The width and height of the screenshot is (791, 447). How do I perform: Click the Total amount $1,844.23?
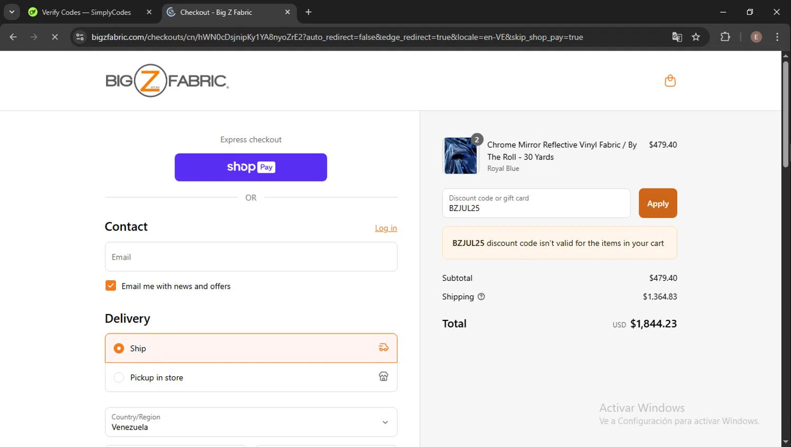click(x=653, y=324)
